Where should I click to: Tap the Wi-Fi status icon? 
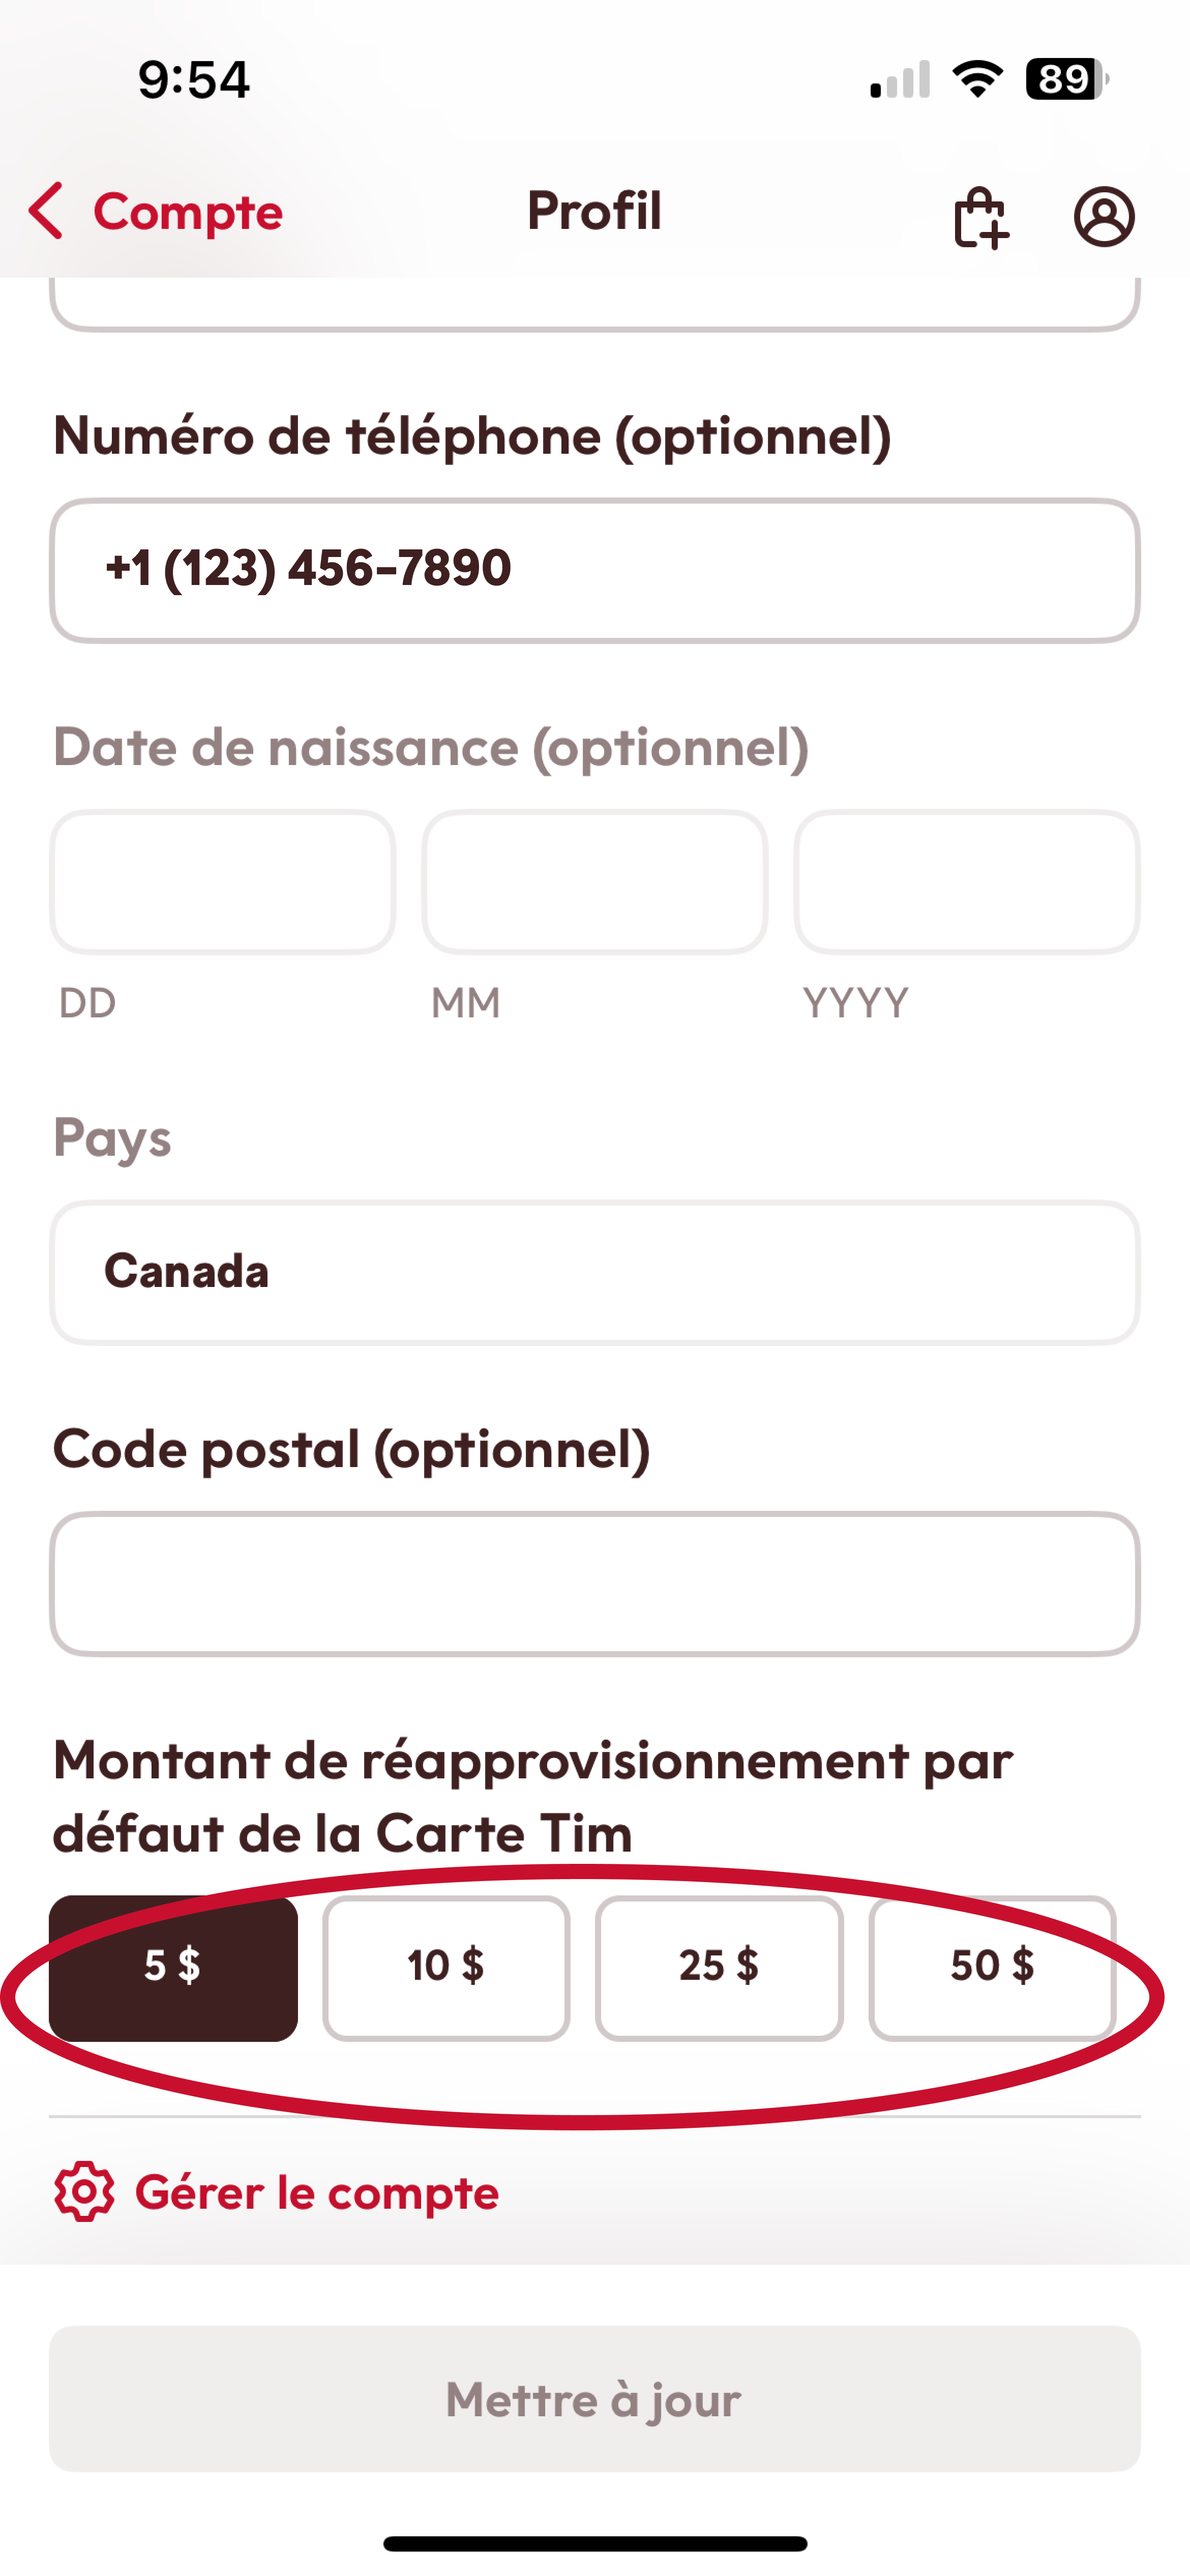(x=977, y=79)
